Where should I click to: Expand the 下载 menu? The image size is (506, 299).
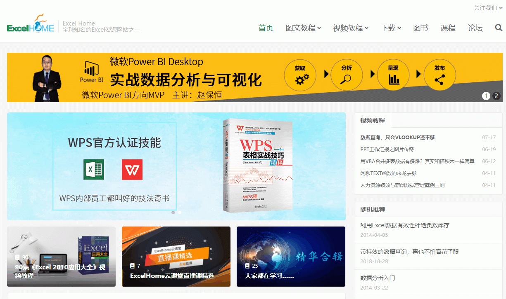pos(391,28)
